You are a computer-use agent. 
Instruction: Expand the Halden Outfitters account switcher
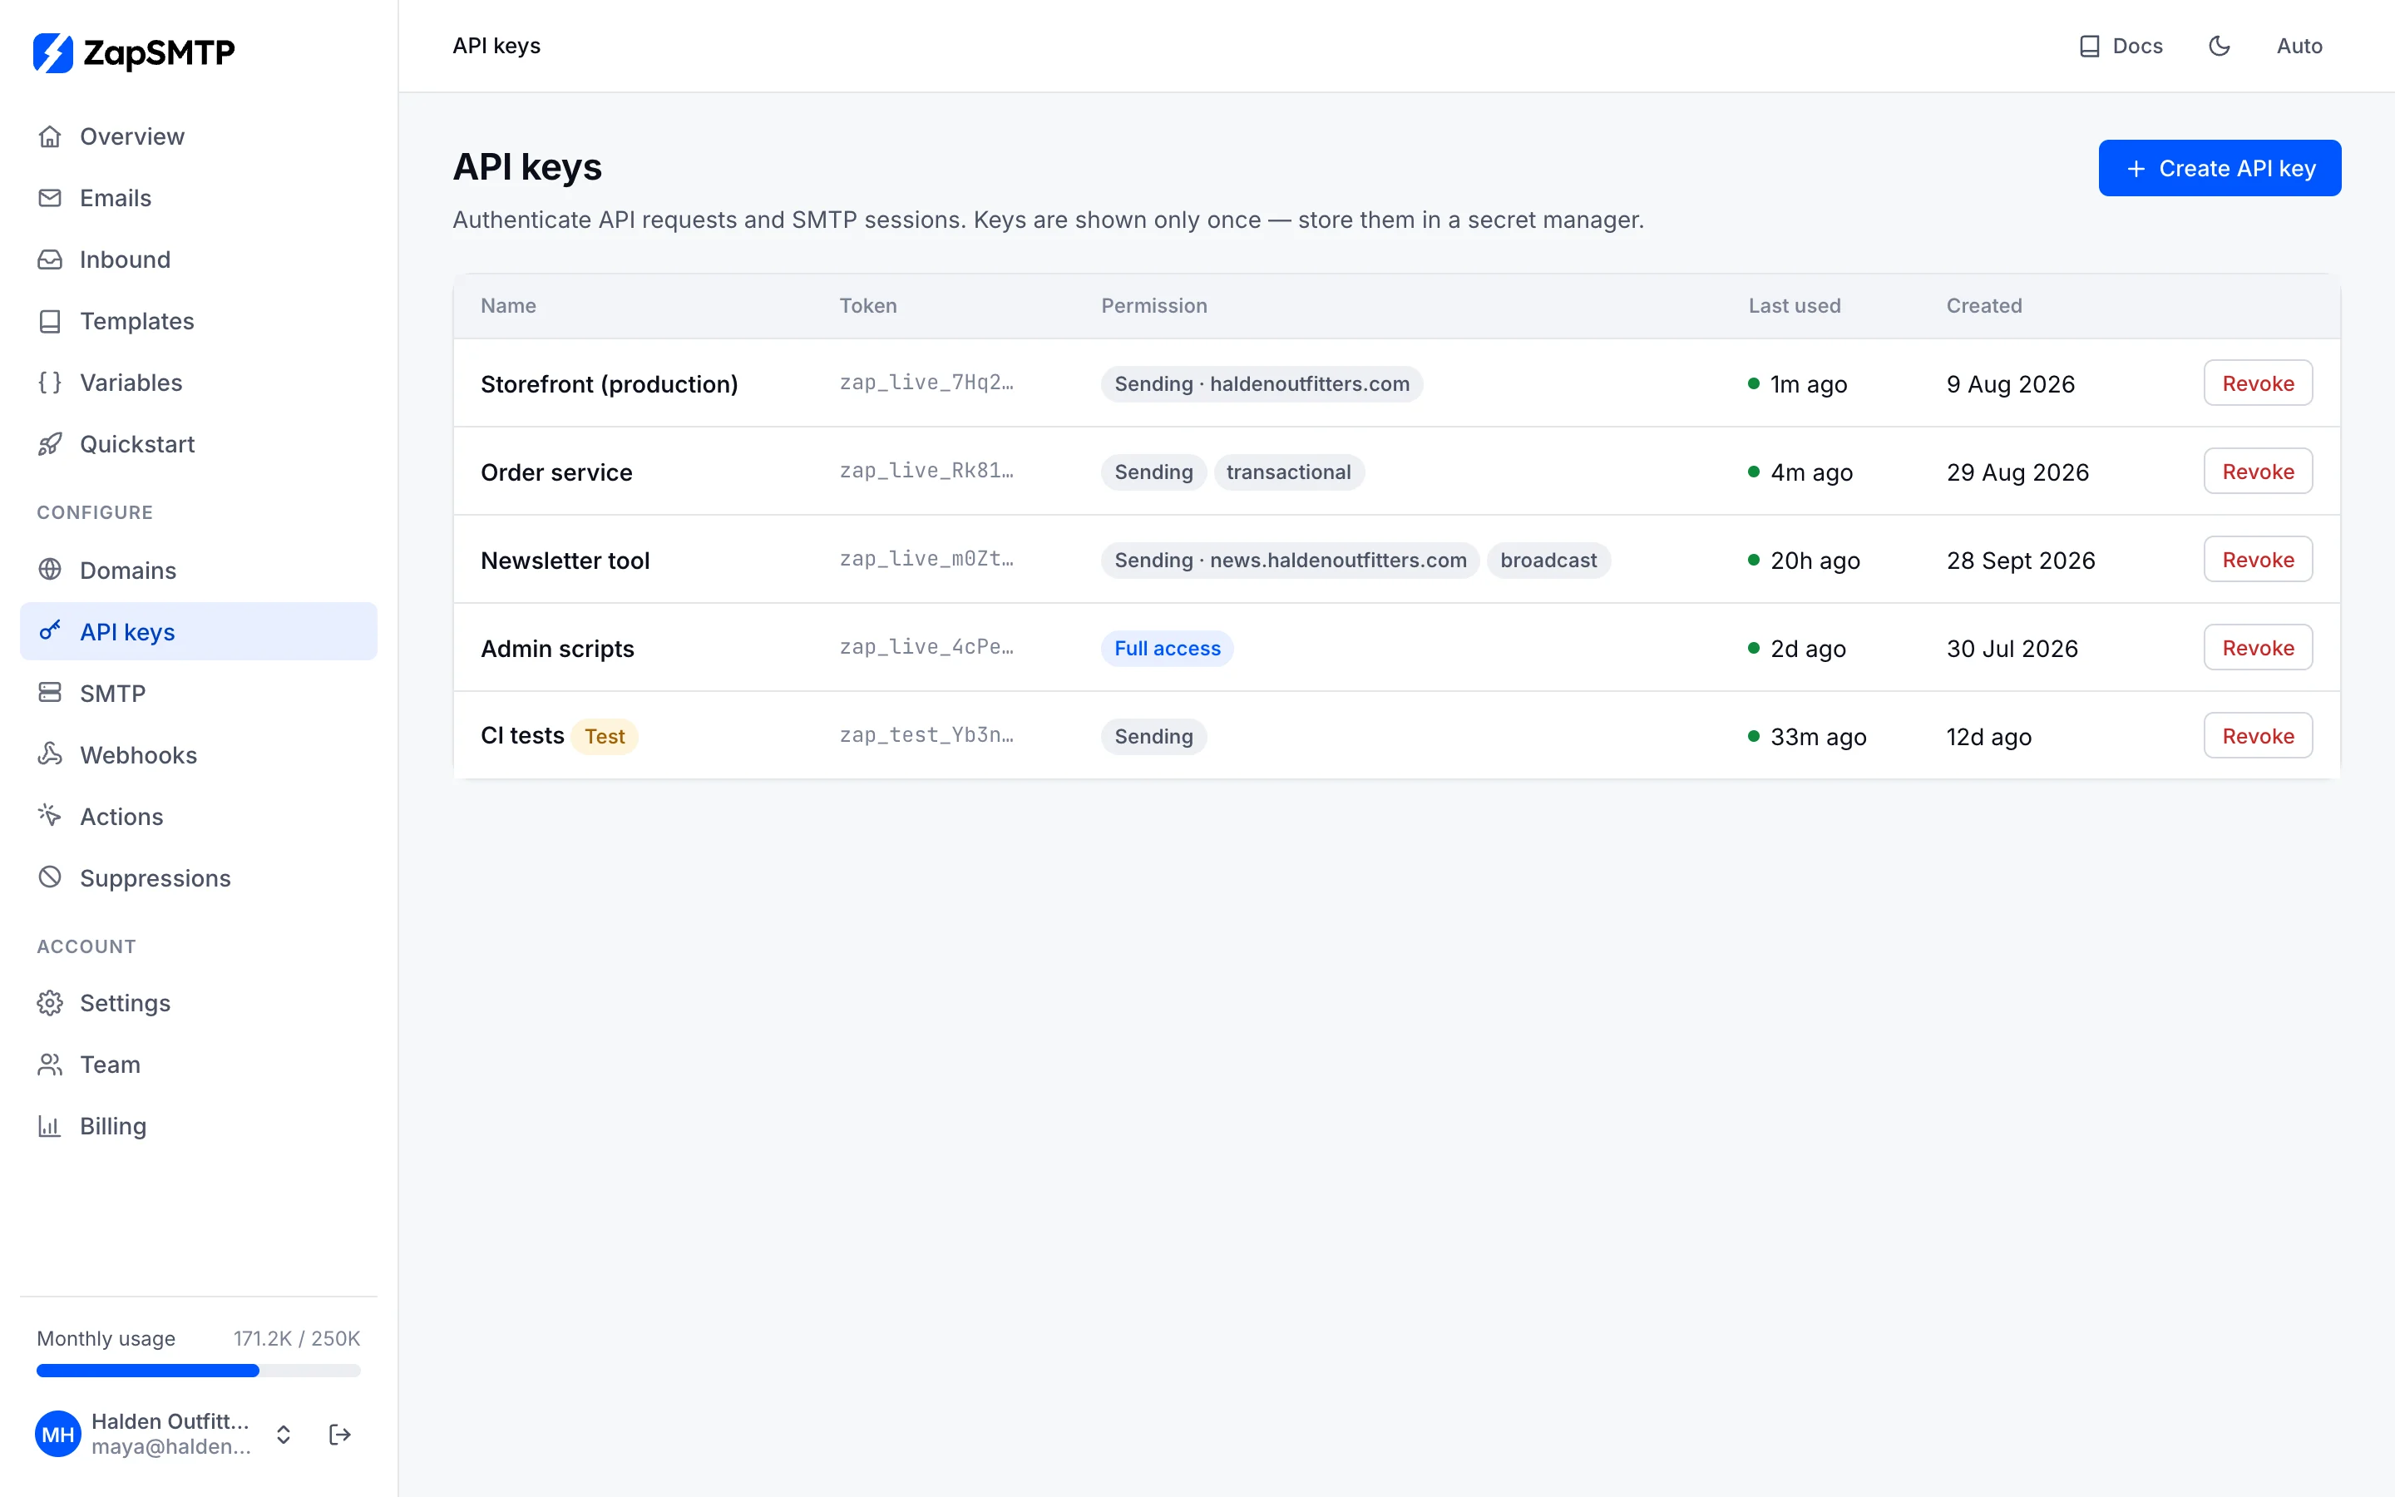tap(283, 1435)
